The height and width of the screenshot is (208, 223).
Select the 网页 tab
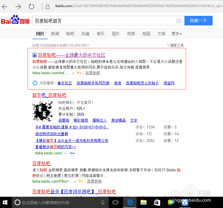pos(40,34)
